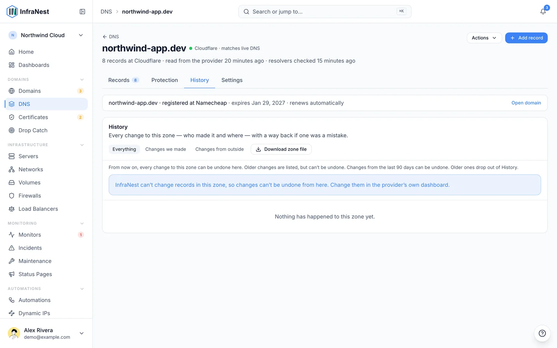Click the InfraNest logo icon

pos(12,12)
